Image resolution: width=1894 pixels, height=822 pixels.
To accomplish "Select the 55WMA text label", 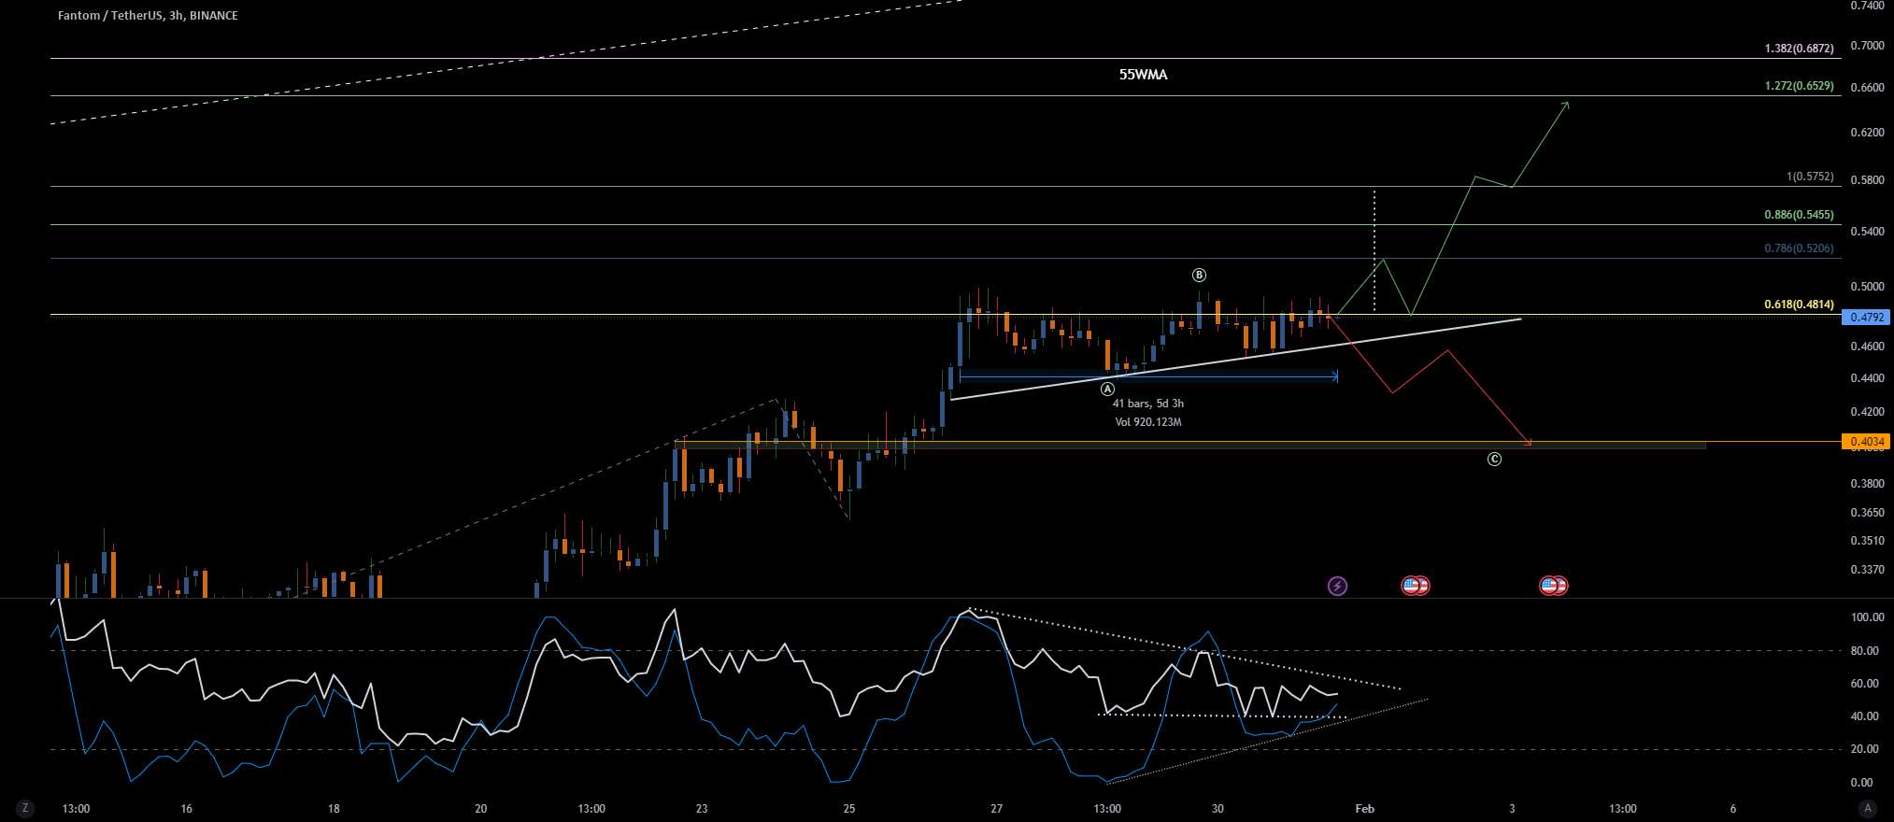I will pos(1143,75).
